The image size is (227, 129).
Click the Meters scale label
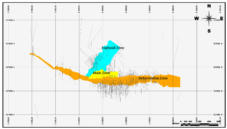(x=176, y=123)
